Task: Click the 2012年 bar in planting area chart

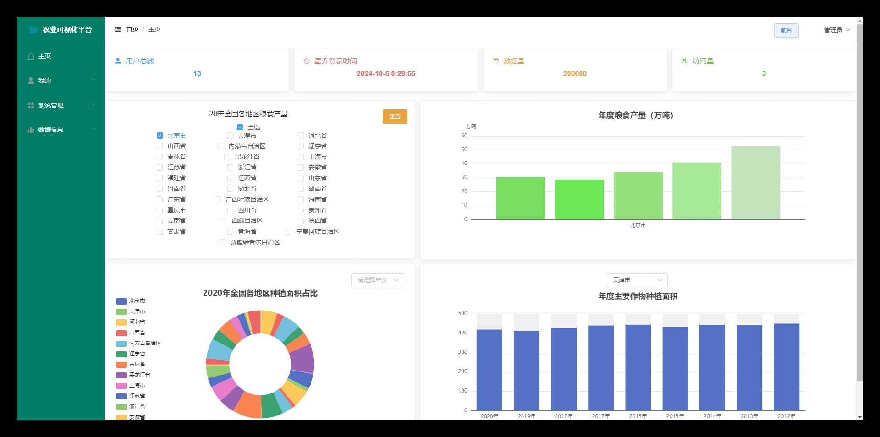Action: [x=786, y=367]
